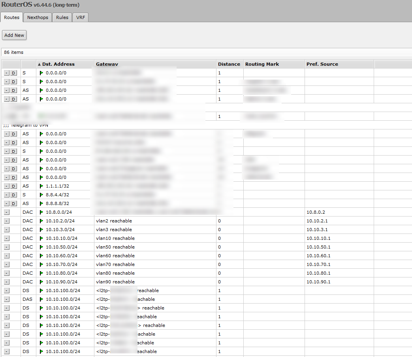Sort by the Gateway column header
Viewport: 412px width, 357px height.
pos(155,64)
